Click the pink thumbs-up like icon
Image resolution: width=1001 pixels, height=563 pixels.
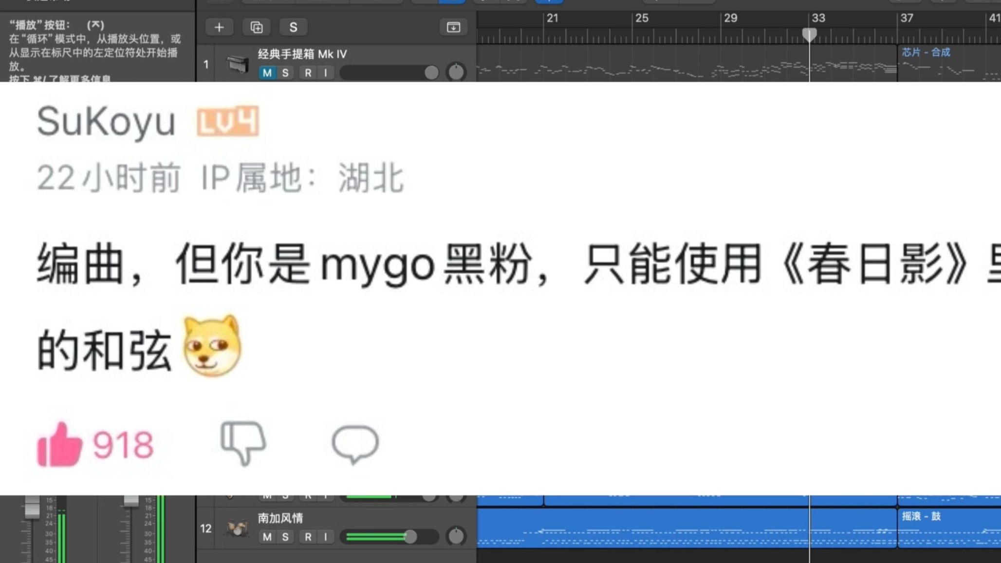tap(59, 444)
